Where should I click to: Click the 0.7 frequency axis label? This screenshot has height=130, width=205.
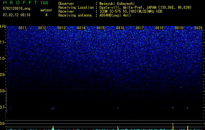(x=3, y=107)
